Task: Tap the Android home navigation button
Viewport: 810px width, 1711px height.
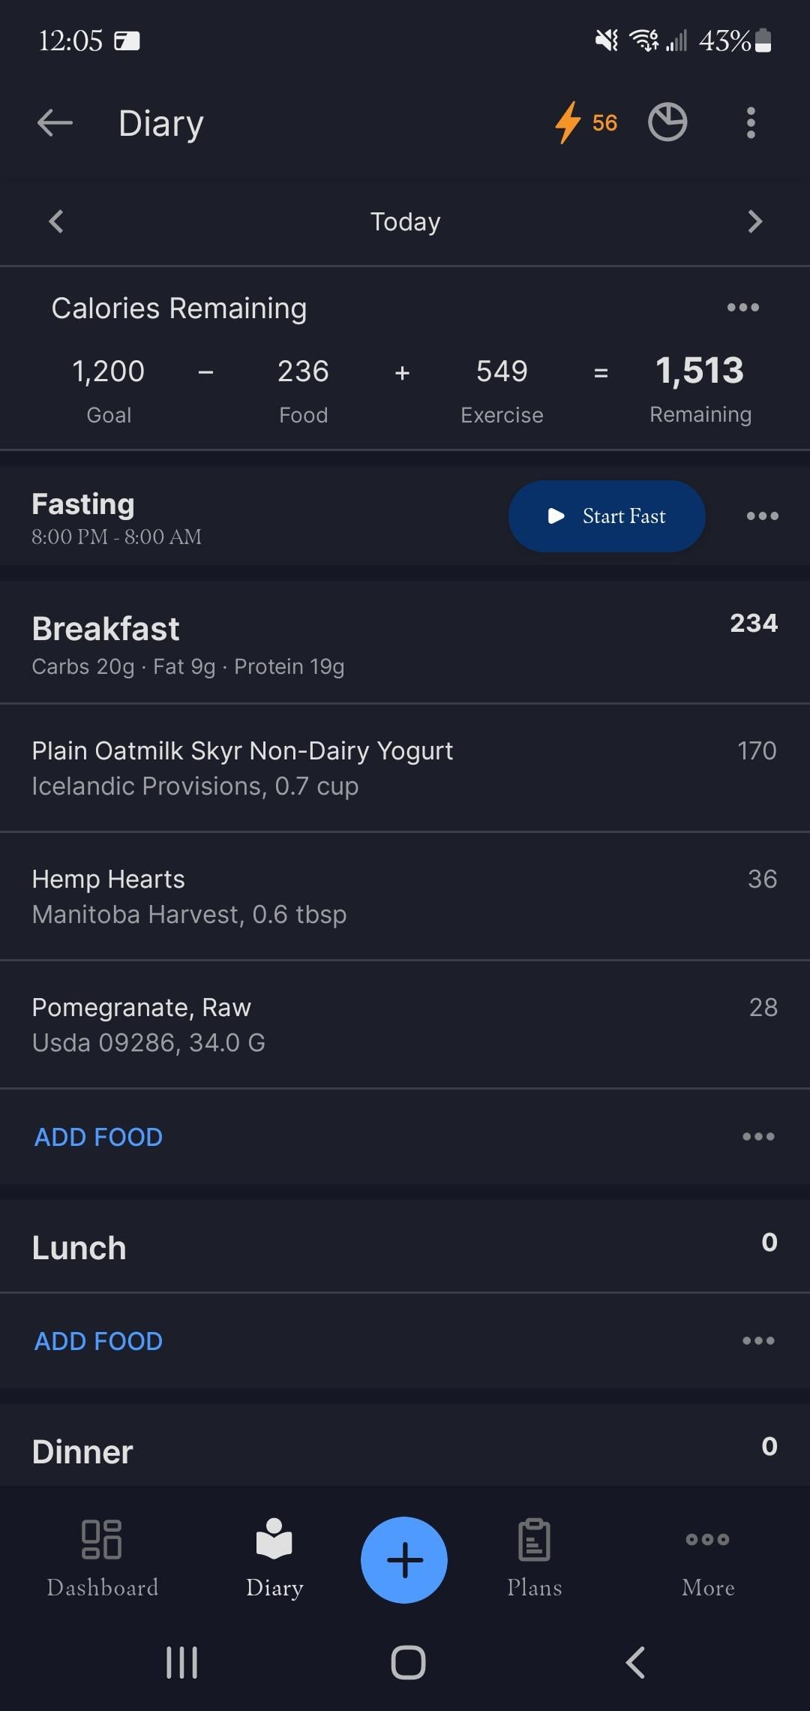Action: pos(408,1662)
